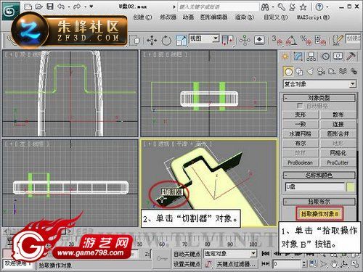Viewport: 363px width, 272px height.
Task: Open the MAXScript menu
Action: (313, 17)
